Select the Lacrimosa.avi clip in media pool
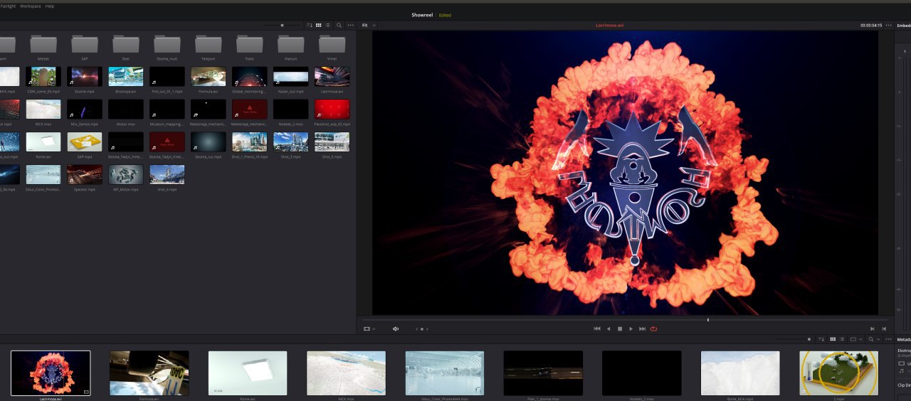The height and width of the screenshot is (401, 911). 332,77
